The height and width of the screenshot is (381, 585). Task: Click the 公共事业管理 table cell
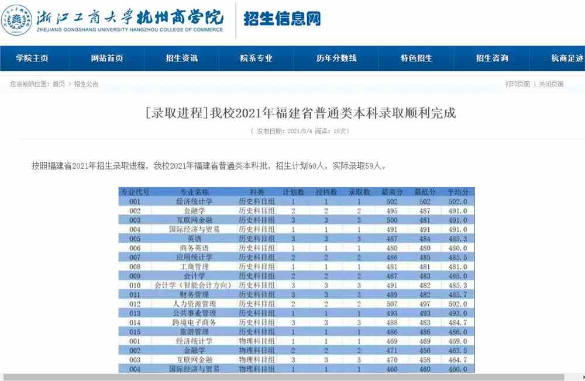pos(194,313)
